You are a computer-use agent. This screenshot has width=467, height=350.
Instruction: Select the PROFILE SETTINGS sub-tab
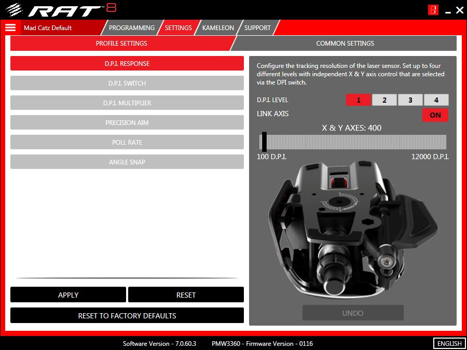121,44
